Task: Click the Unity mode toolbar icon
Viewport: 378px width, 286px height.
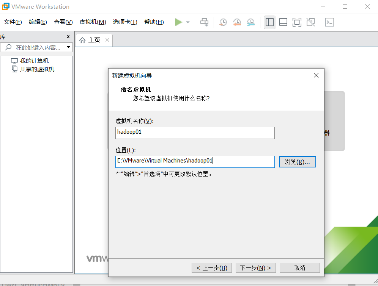Action: tap(310, 22)
